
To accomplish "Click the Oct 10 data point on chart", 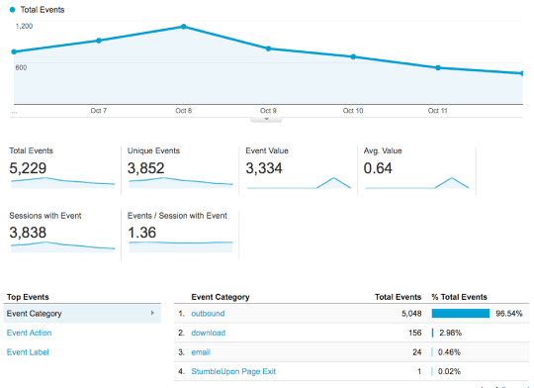I will pos(353,56).
